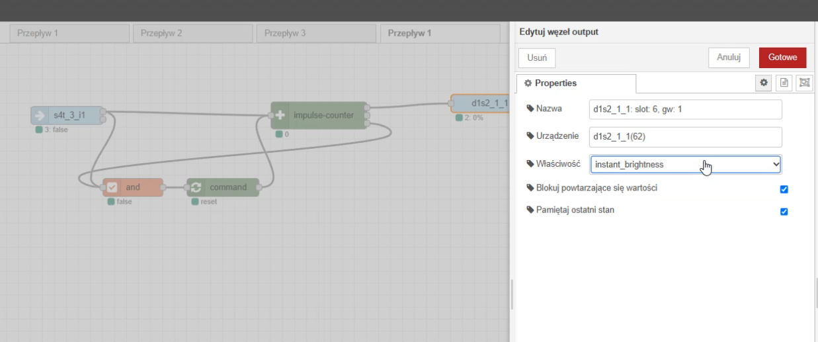Toggle Pamiętaj ostatni stan checkbox
818x342 pixels.
coord(784,212)
